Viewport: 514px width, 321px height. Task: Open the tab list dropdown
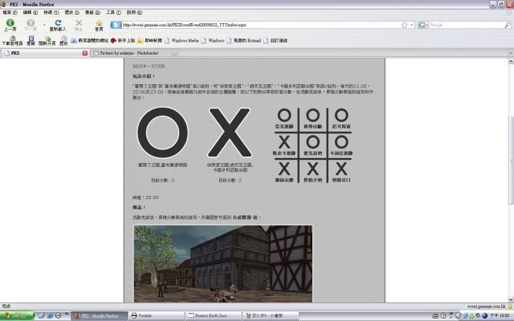510,53
